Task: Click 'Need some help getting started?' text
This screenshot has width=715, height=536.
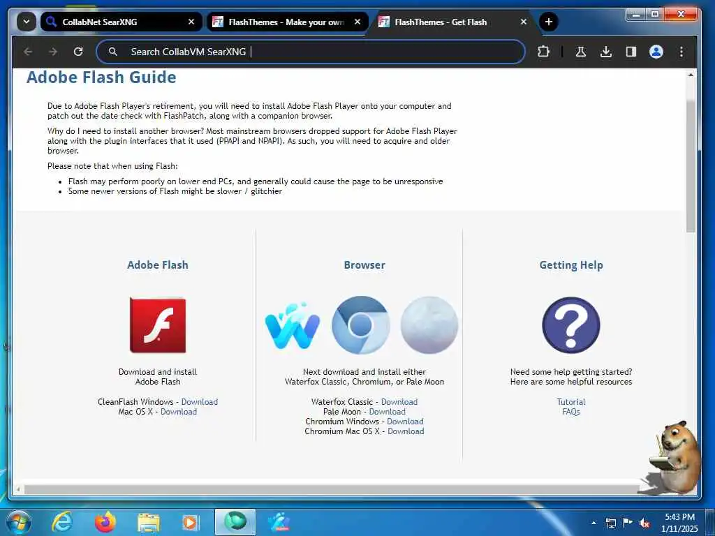Action: [x=571, y=371]
